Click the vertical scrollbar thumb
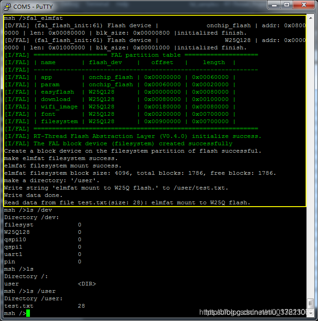This screenshot has height=321, width=318. coord(311,303)
